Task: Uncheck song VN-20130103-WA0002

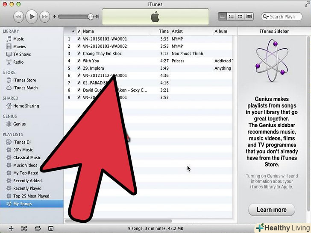Action: point(79,46)
